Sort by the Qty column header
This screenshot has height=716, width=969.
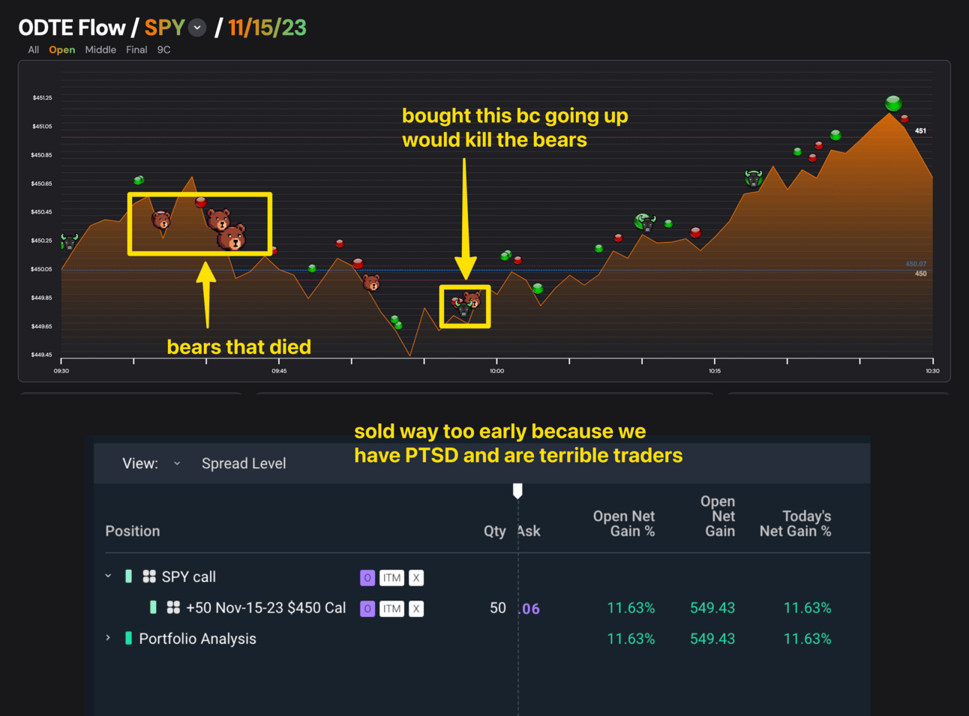pos(495,531)
